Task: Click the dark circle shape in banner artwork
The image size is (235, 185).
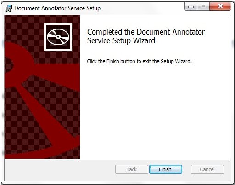Action: point(8,65)
